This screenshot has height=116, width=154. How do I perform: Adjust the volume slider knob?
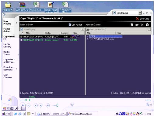[x=57, y=105]
